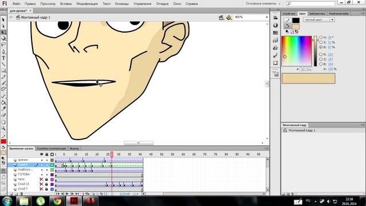Select the Rectangle tool
The height and width of the screenshot is (206, 366).
pyautogui.click(x=3, y=70)
